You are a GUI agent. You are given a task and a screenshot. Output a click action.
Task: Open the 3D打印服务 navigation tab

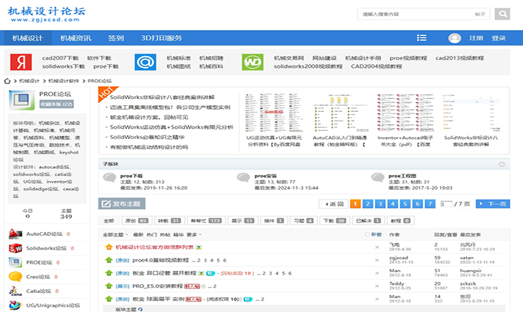pyautogui.click(x=162, y=38)
